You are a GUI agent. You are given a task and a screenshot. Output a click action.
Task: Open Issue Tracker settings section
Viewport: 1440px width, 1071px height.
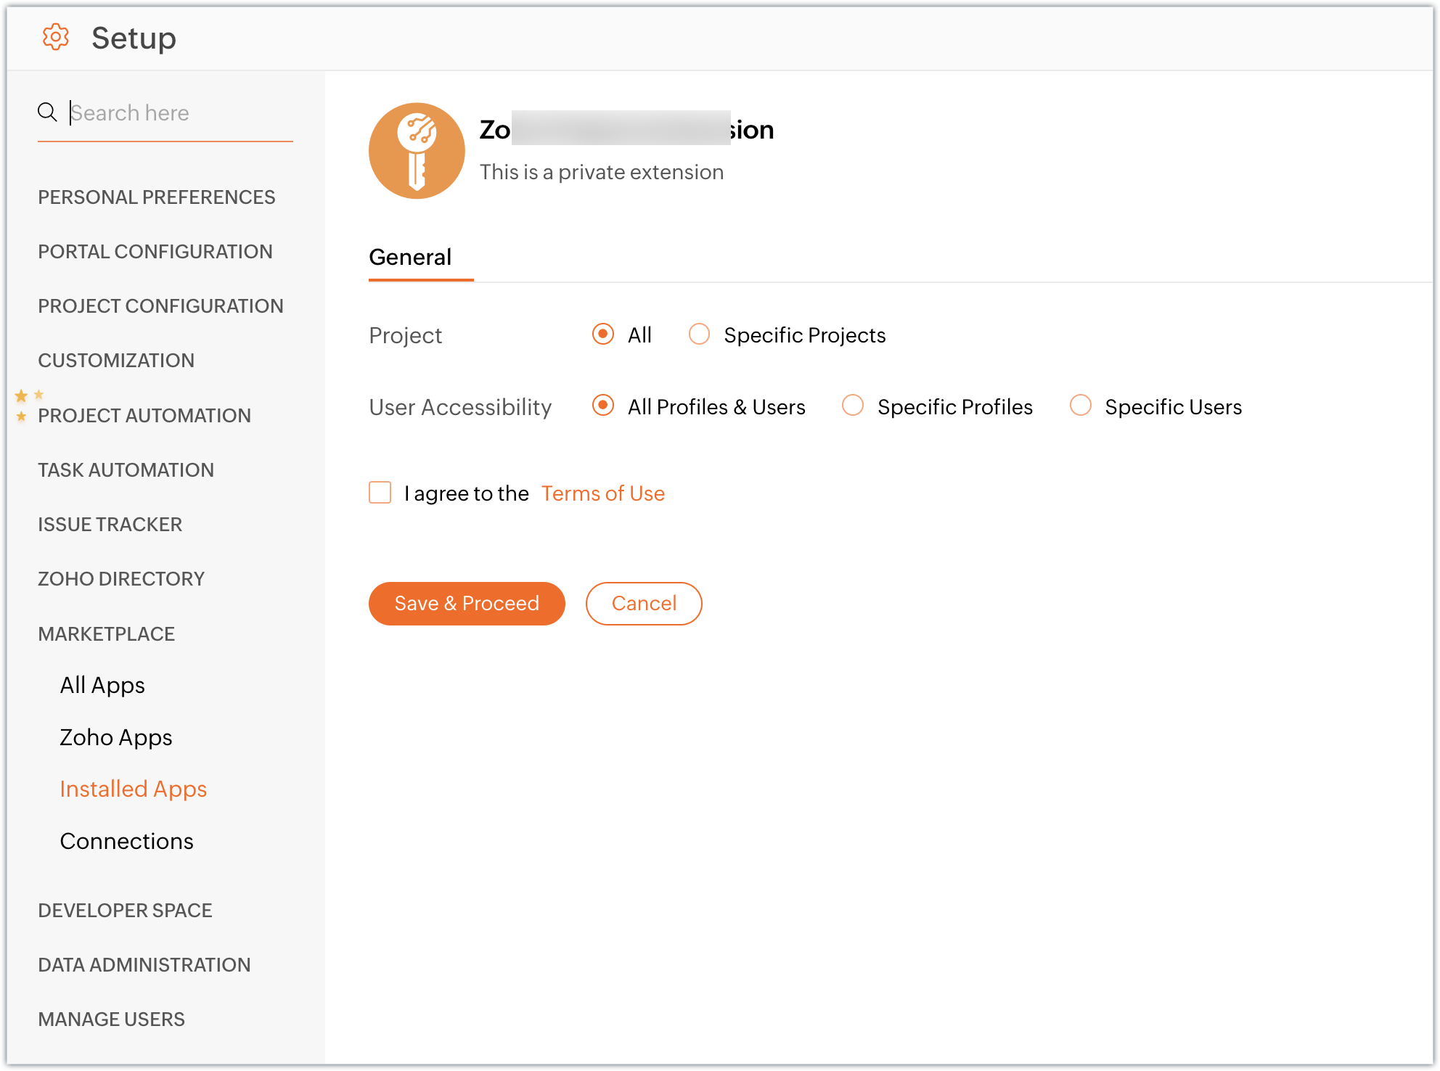(x=110, y=525)
